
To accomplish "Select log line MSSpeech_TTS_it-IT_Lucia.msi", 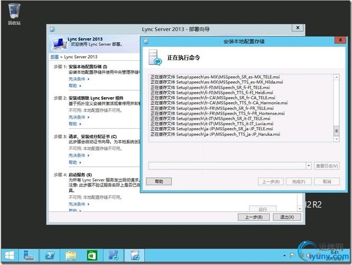I will [x=212, y=124].
